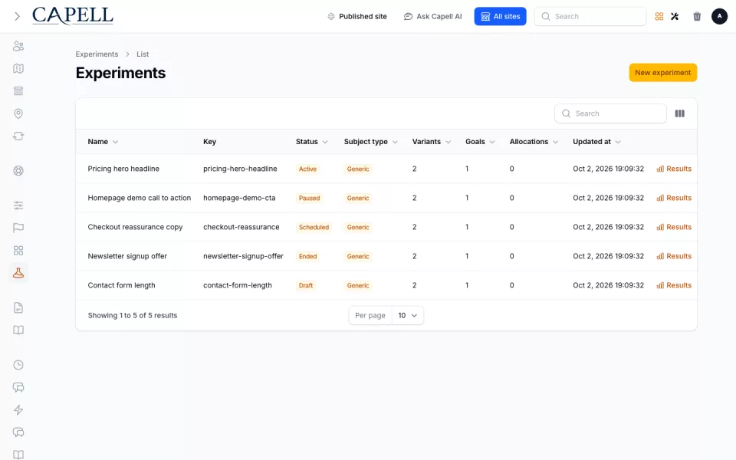The width and height of the screenshot is (736, 460).
Task: Open the Per page dropdown showing 10
Action: pyautogui.click(x=407, y=315)
